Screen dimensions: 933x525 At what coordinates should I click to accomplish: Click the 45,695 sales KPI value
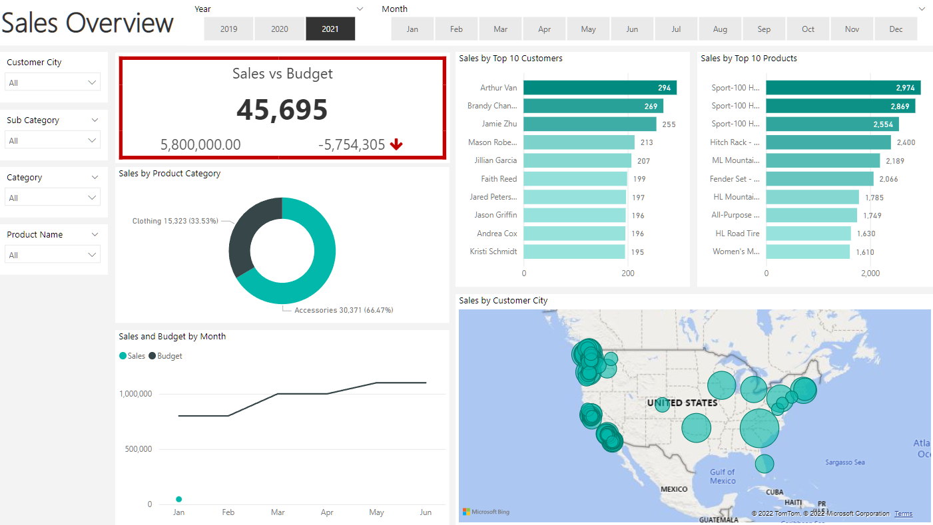pyautogui.click(x=282, y=110)
